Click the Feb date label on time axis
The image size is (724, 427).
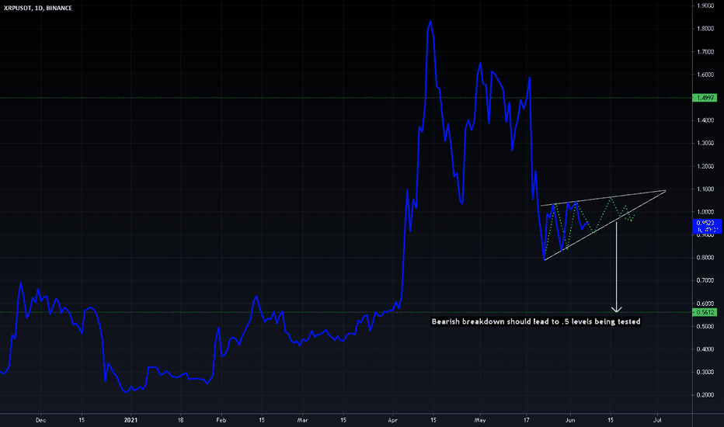pos(221,420)
